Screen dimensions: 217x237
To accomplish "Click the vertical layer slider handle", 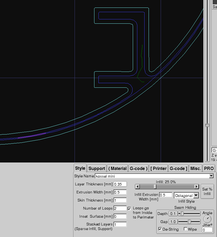I will [207, 125].
